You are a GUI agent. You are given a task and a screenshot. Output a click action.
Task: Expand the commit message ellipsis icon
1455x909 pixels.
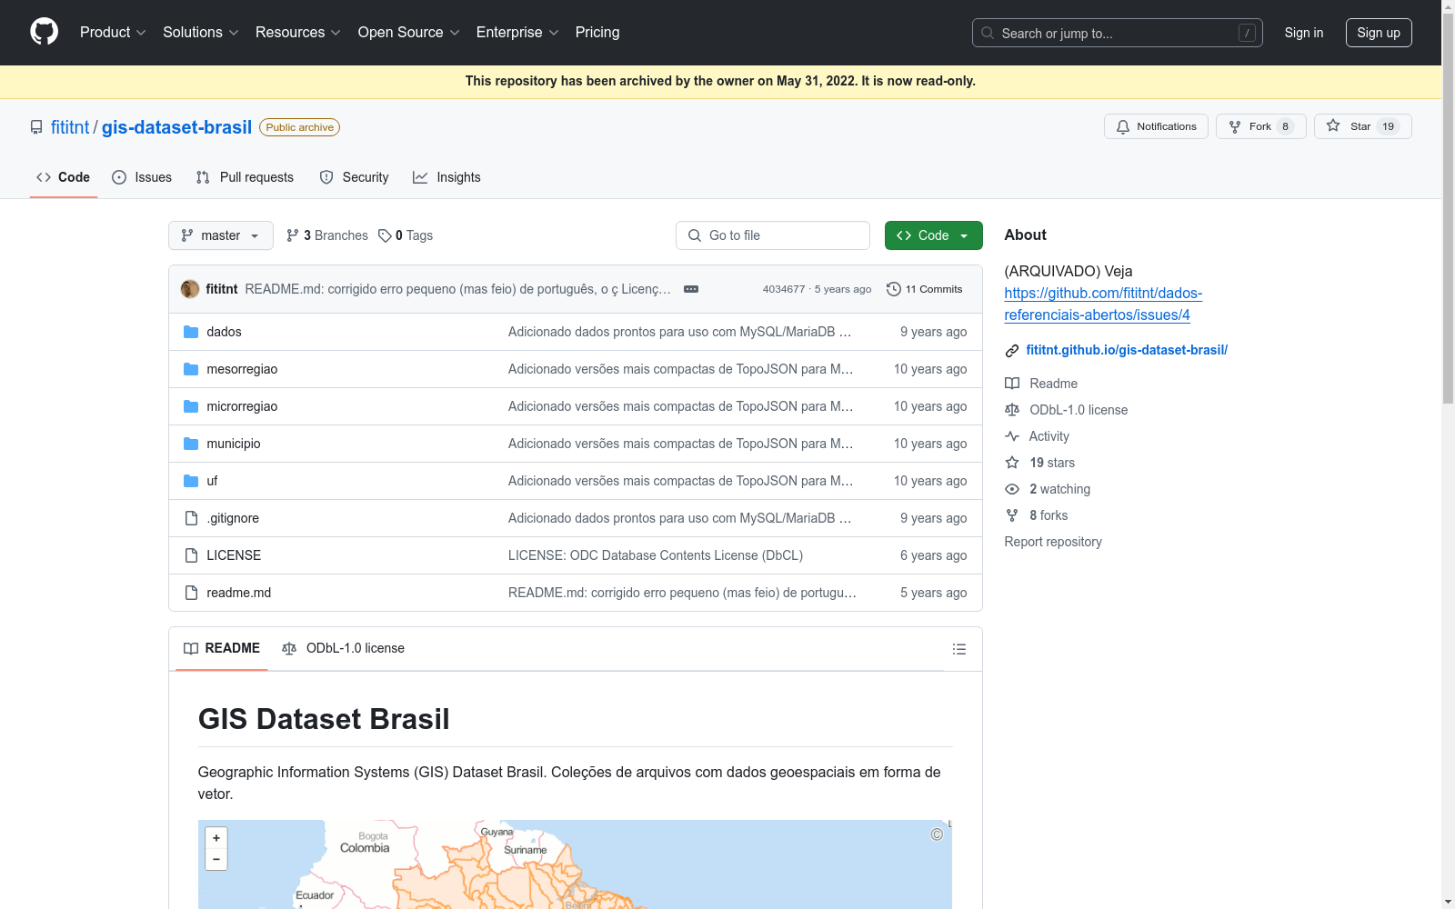pyautogui.click(x=691, y=289)
